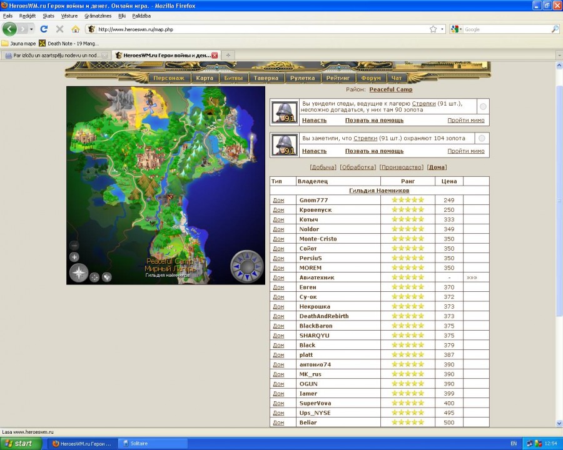Click the compass star button on the map
The width and height of the screenshot is (563, 450).
(x=79, y=272)
